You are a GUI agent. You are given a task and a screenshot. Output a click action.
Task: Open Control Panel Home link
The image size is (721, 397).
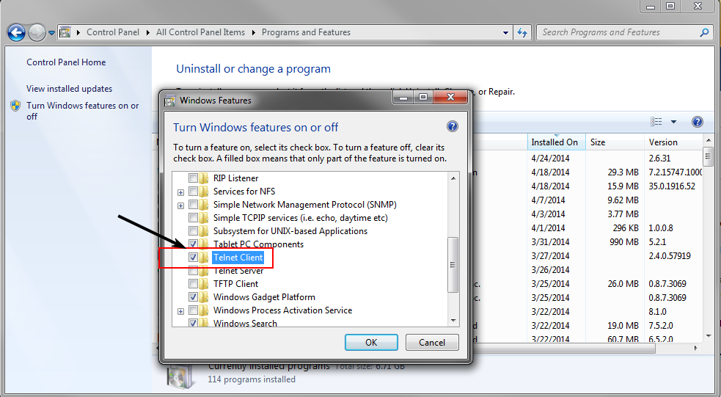coord(66,62)
